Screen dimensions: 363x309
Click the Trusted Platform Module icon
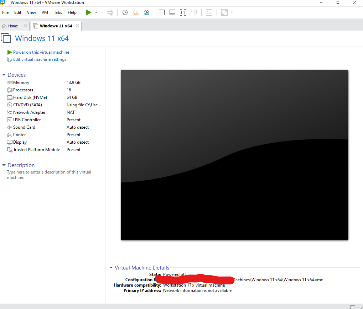pyautogui.click(x=10, y=150)
